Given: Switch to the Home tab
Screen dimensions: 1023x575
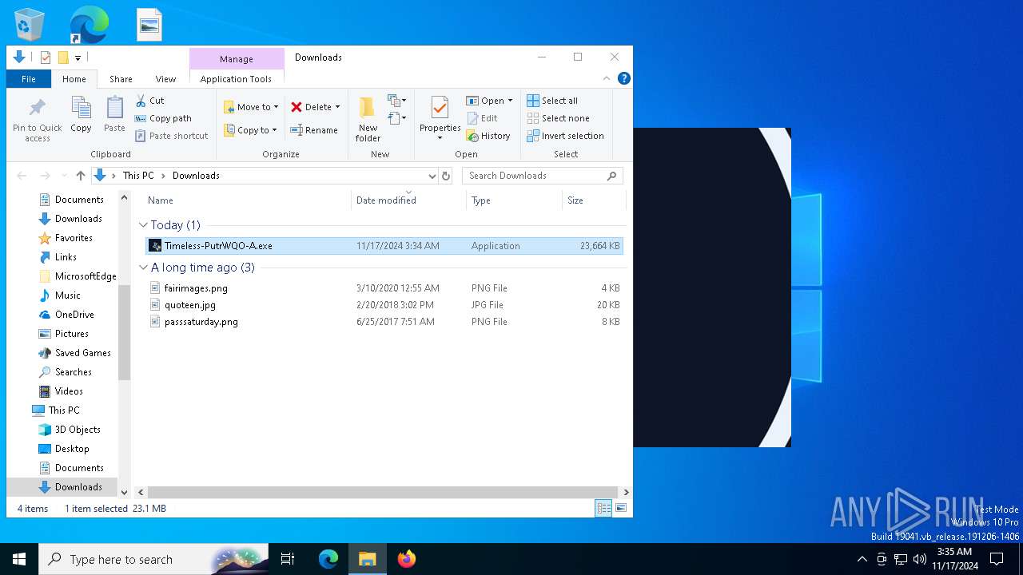Looking at the screenshot, I should tap(74, 79).
